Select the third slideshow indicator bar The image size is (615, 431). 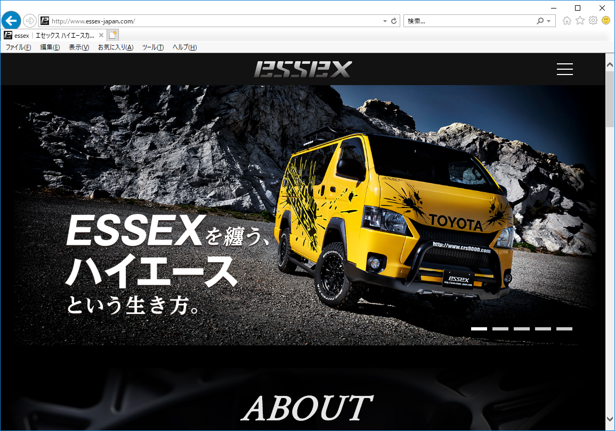tap(522, 329)
